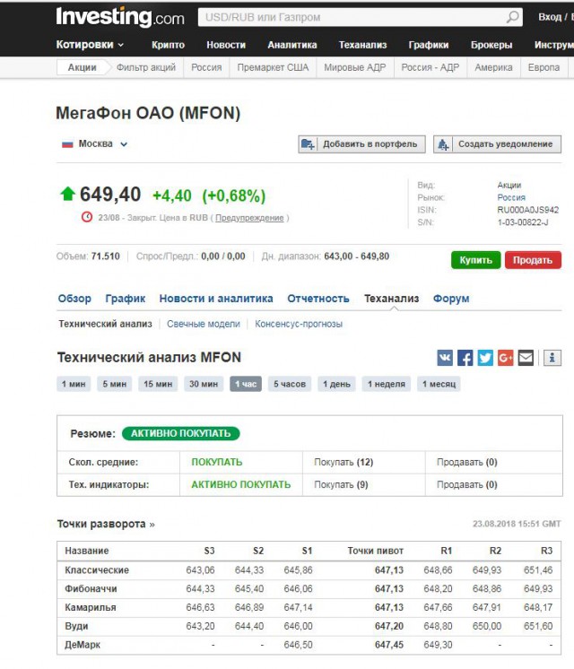Viewport: 574px width, 669px height.
Task: Open Аналитика in the top menu
Action: 292,45
